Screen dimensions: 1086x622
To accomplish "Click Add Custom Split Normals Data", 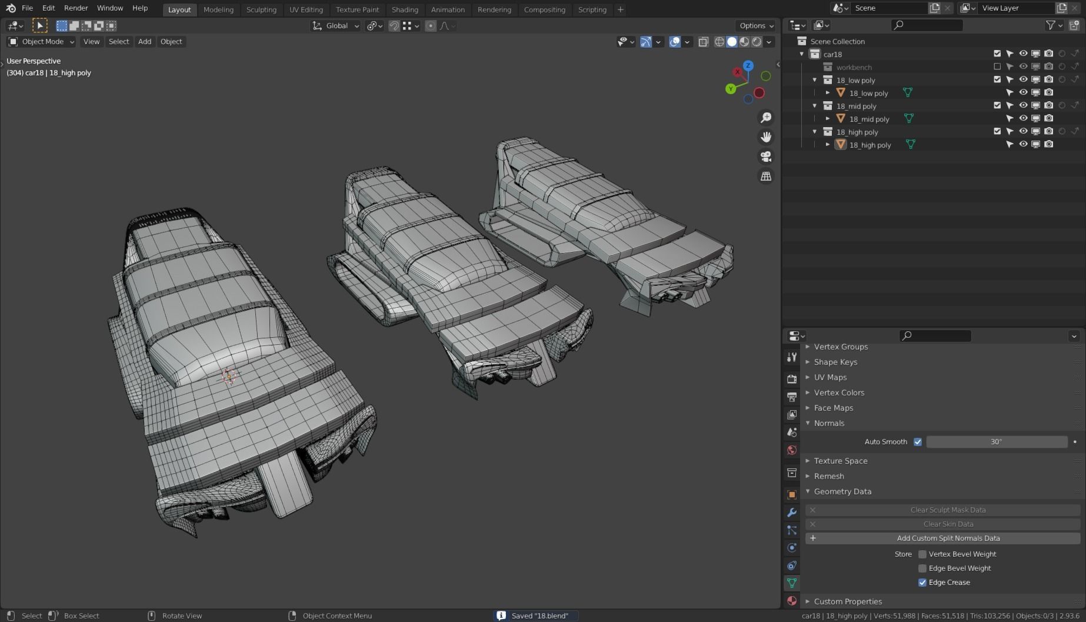I will tap(943, 538).
